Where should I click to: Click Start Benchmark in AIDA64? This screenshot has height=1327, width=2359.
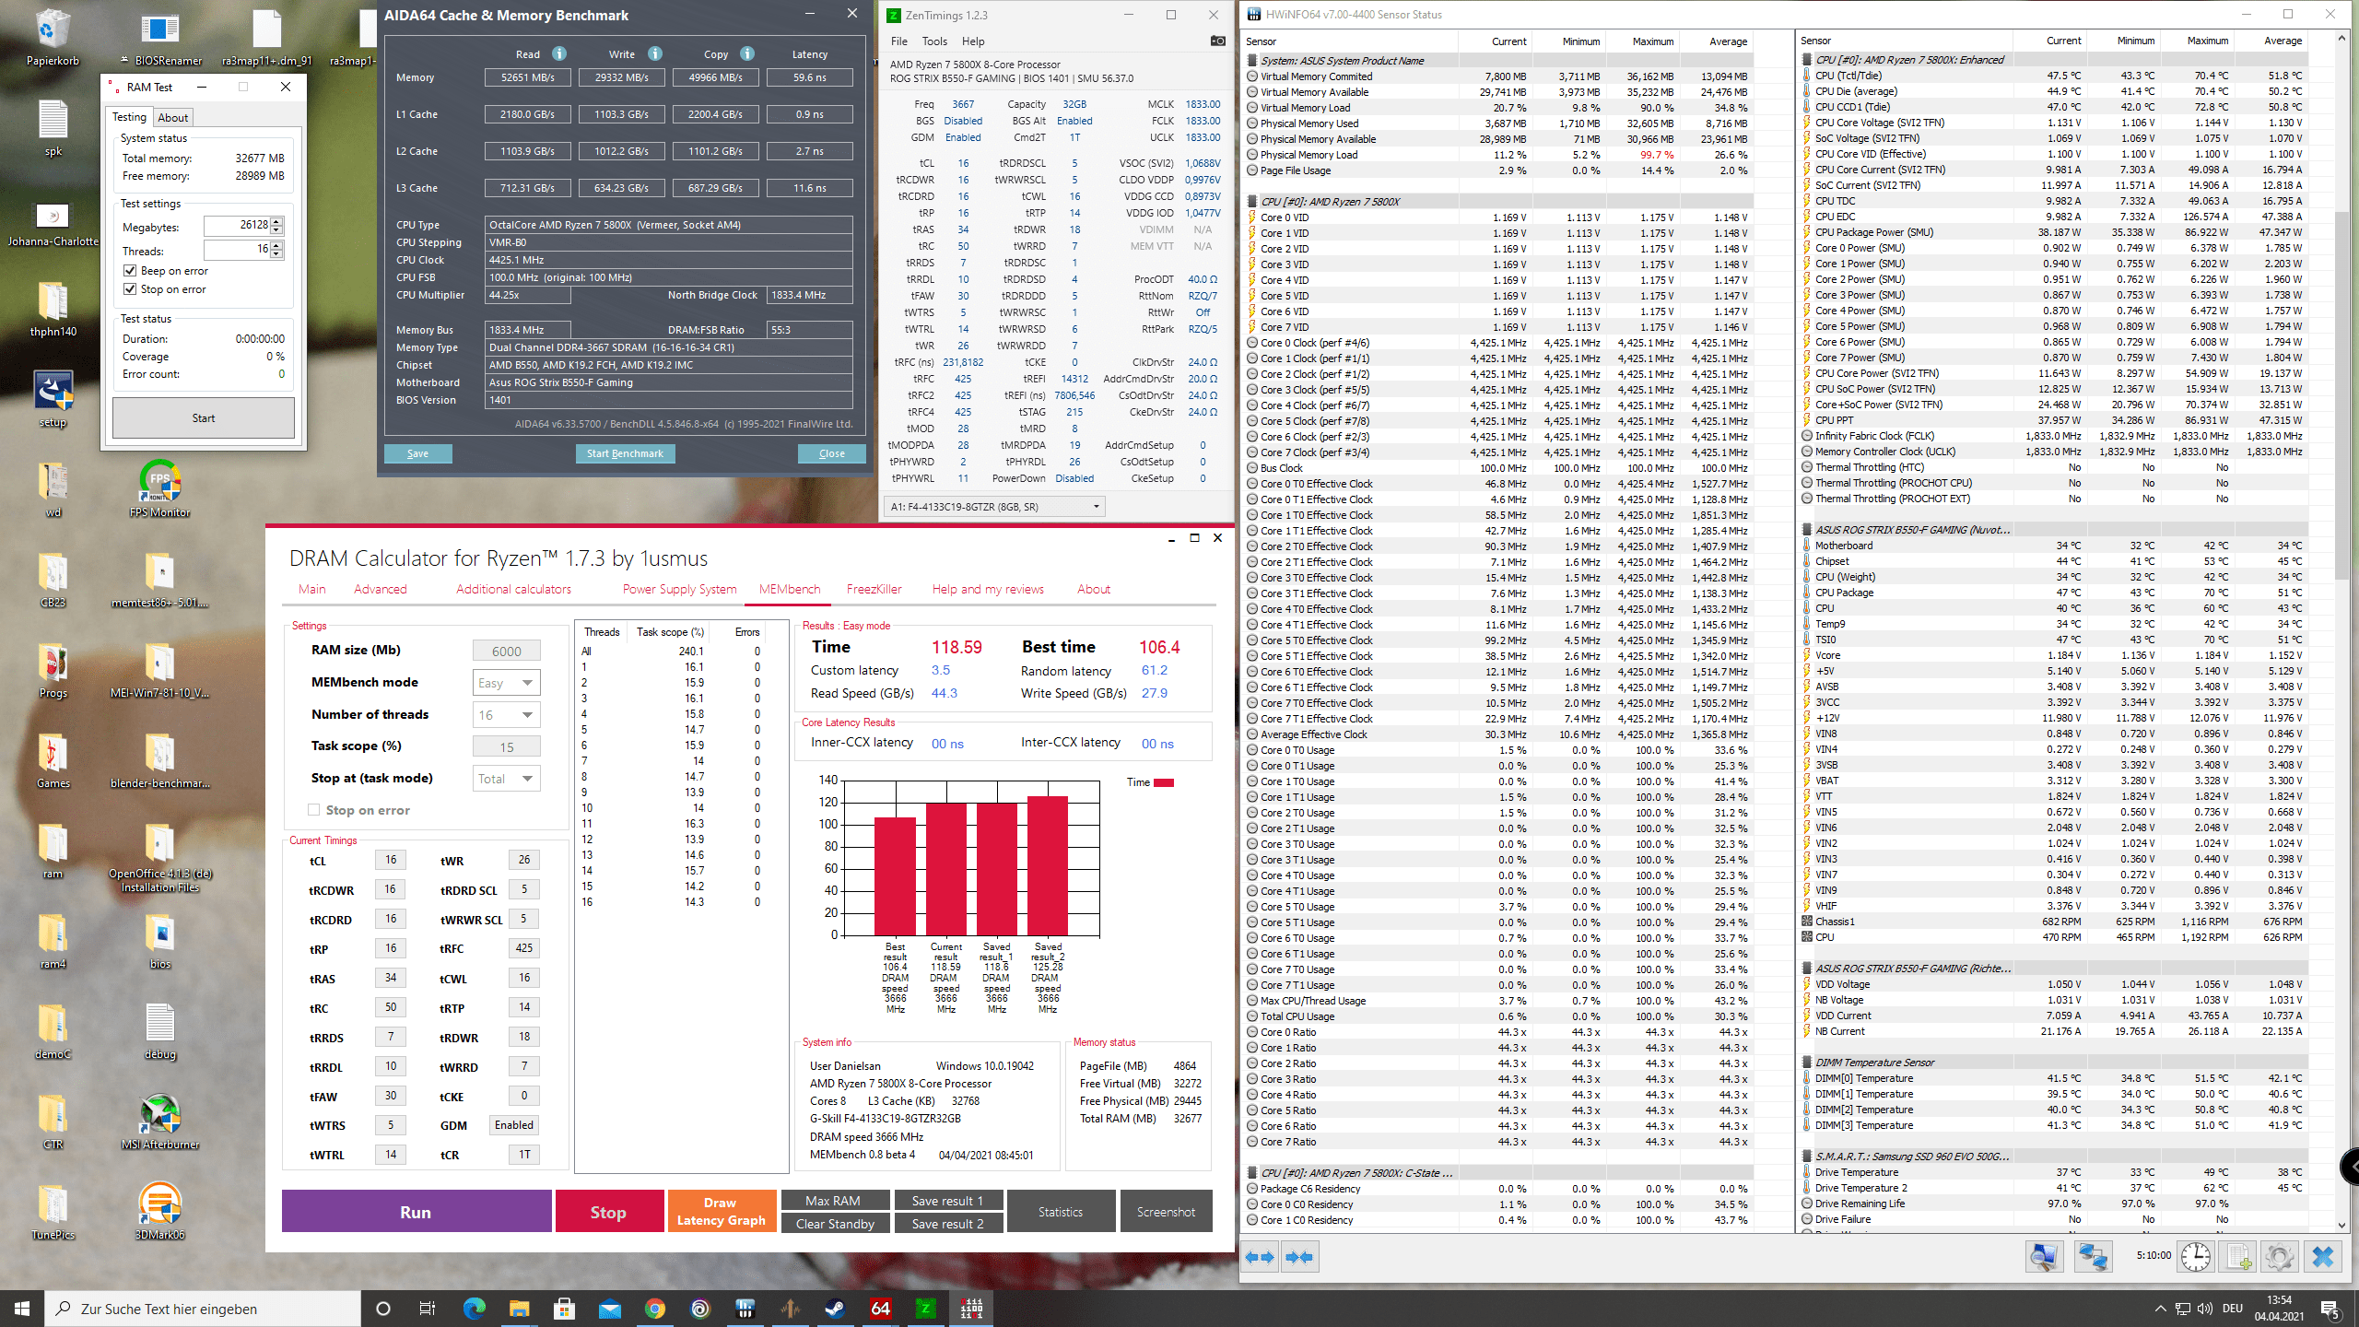(625, 453)
